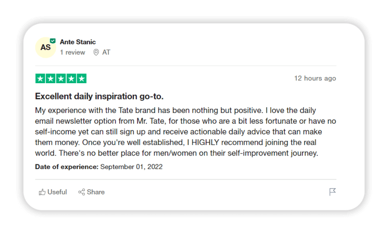Open the "Excellent daily inspiration go-to." review title
The width and height of the screenshot is (388, 234).
tap(99, 96)
